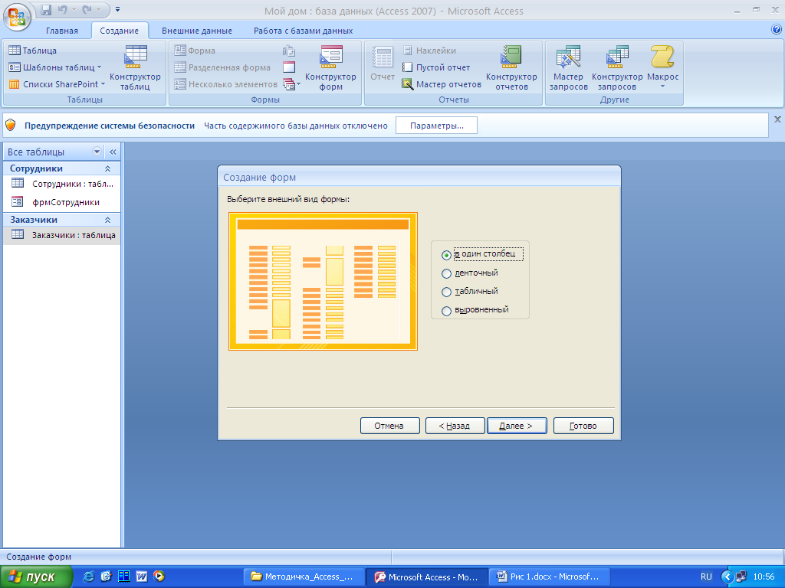This screenshot has height=588, width=785.
Task: Switch to Главная ribbon tab
Action: pyautogui.click(x=62, y=31)
